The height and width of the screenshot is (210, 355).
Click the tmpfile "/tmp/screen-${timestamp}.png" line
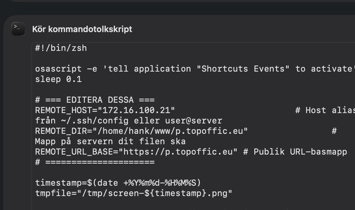point(133,193)
